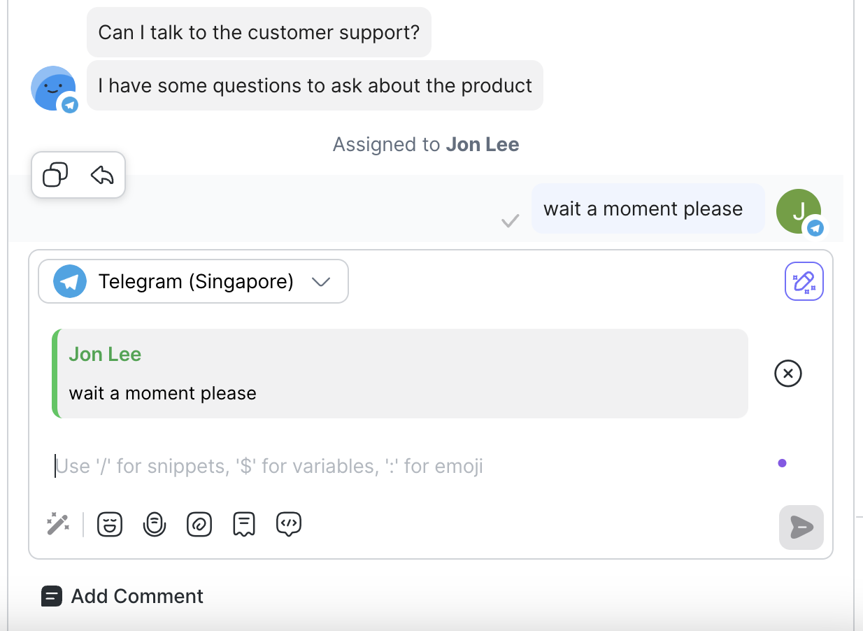Open the Telegram (Singapore) channel dropdown
The height and width of the screenshot is (631, 863).
[x=193, y=281]
